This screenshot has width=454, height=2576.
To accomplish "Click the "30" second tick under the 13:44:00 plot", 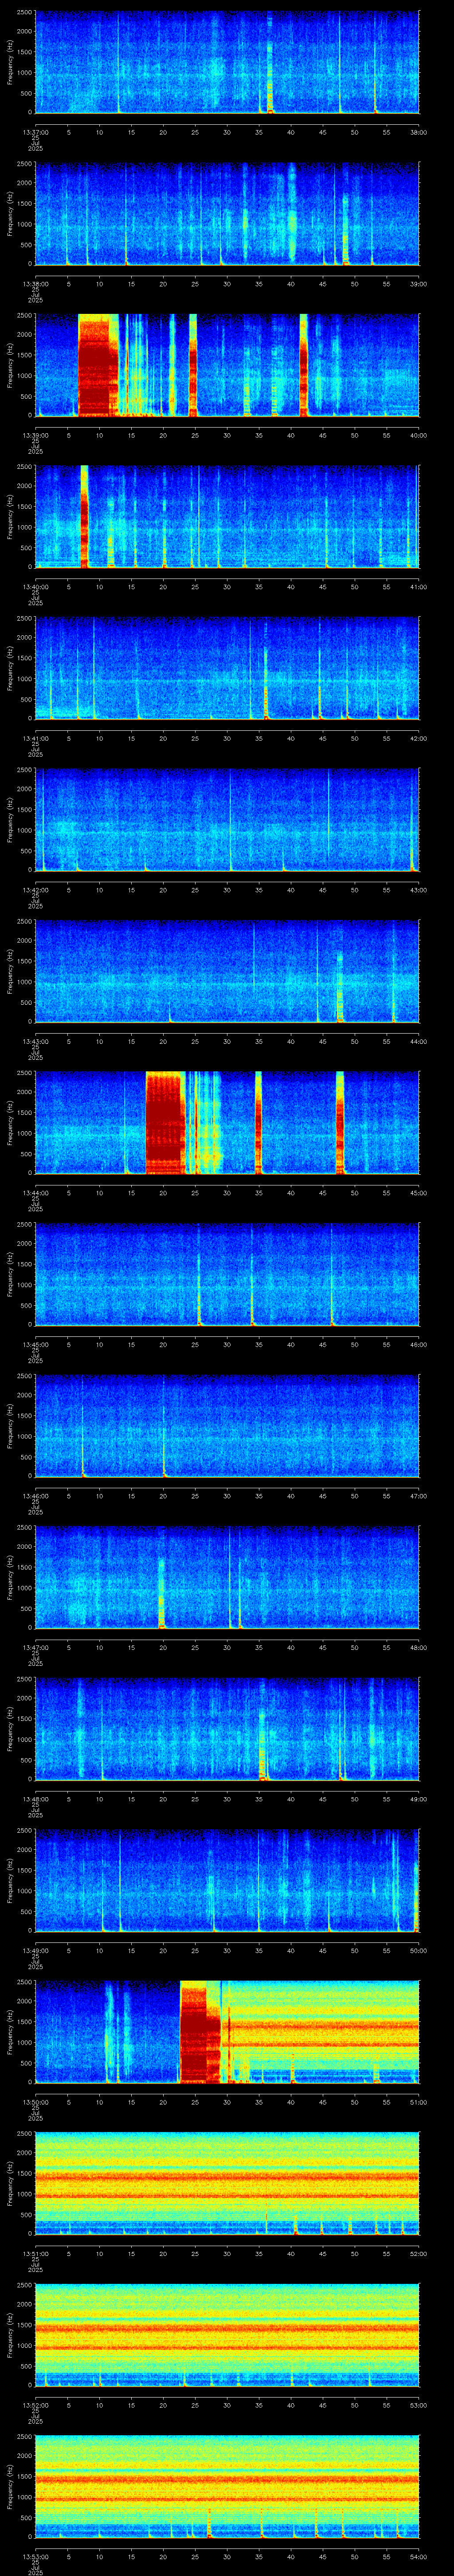I will click(227, 1193).
